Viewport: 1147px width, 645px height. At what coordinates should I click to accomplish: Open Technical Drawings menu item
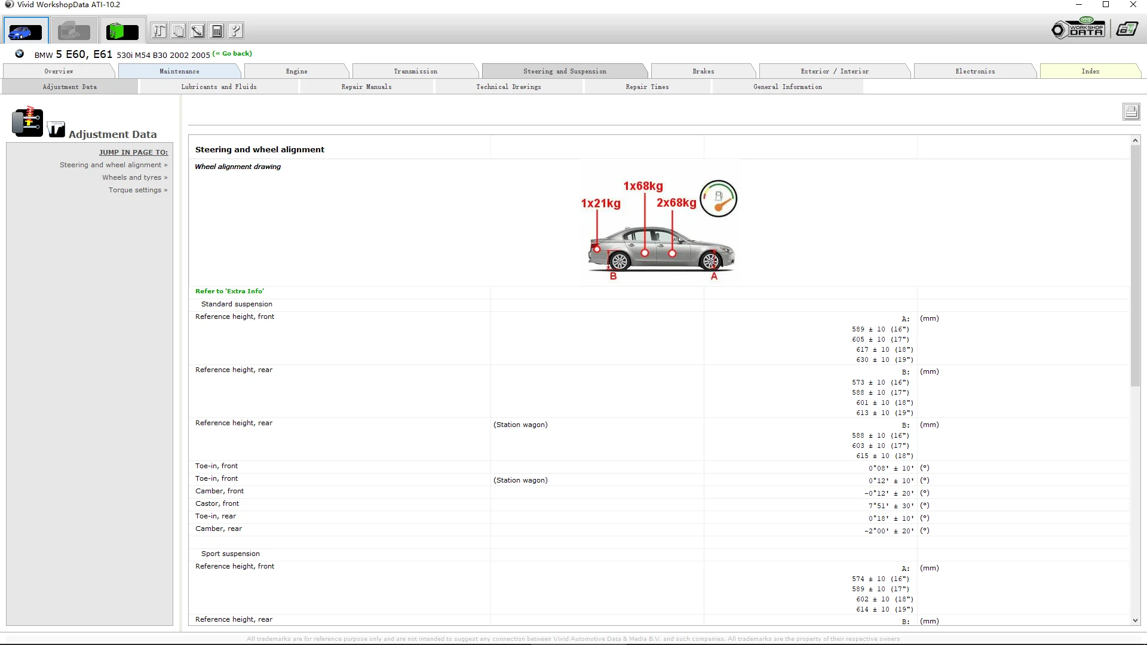tap(508, 87)
